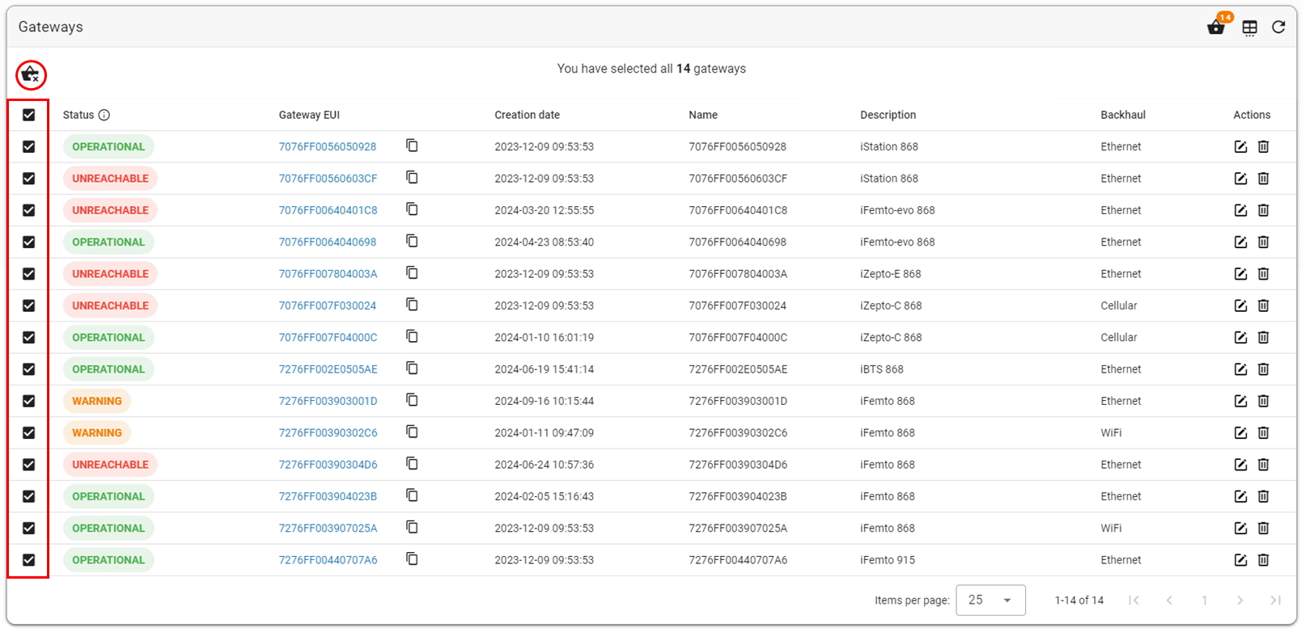Viewport: 1305px width, 632px height.
Task: Go to the next page arrow
Action: pos(1240,600)
